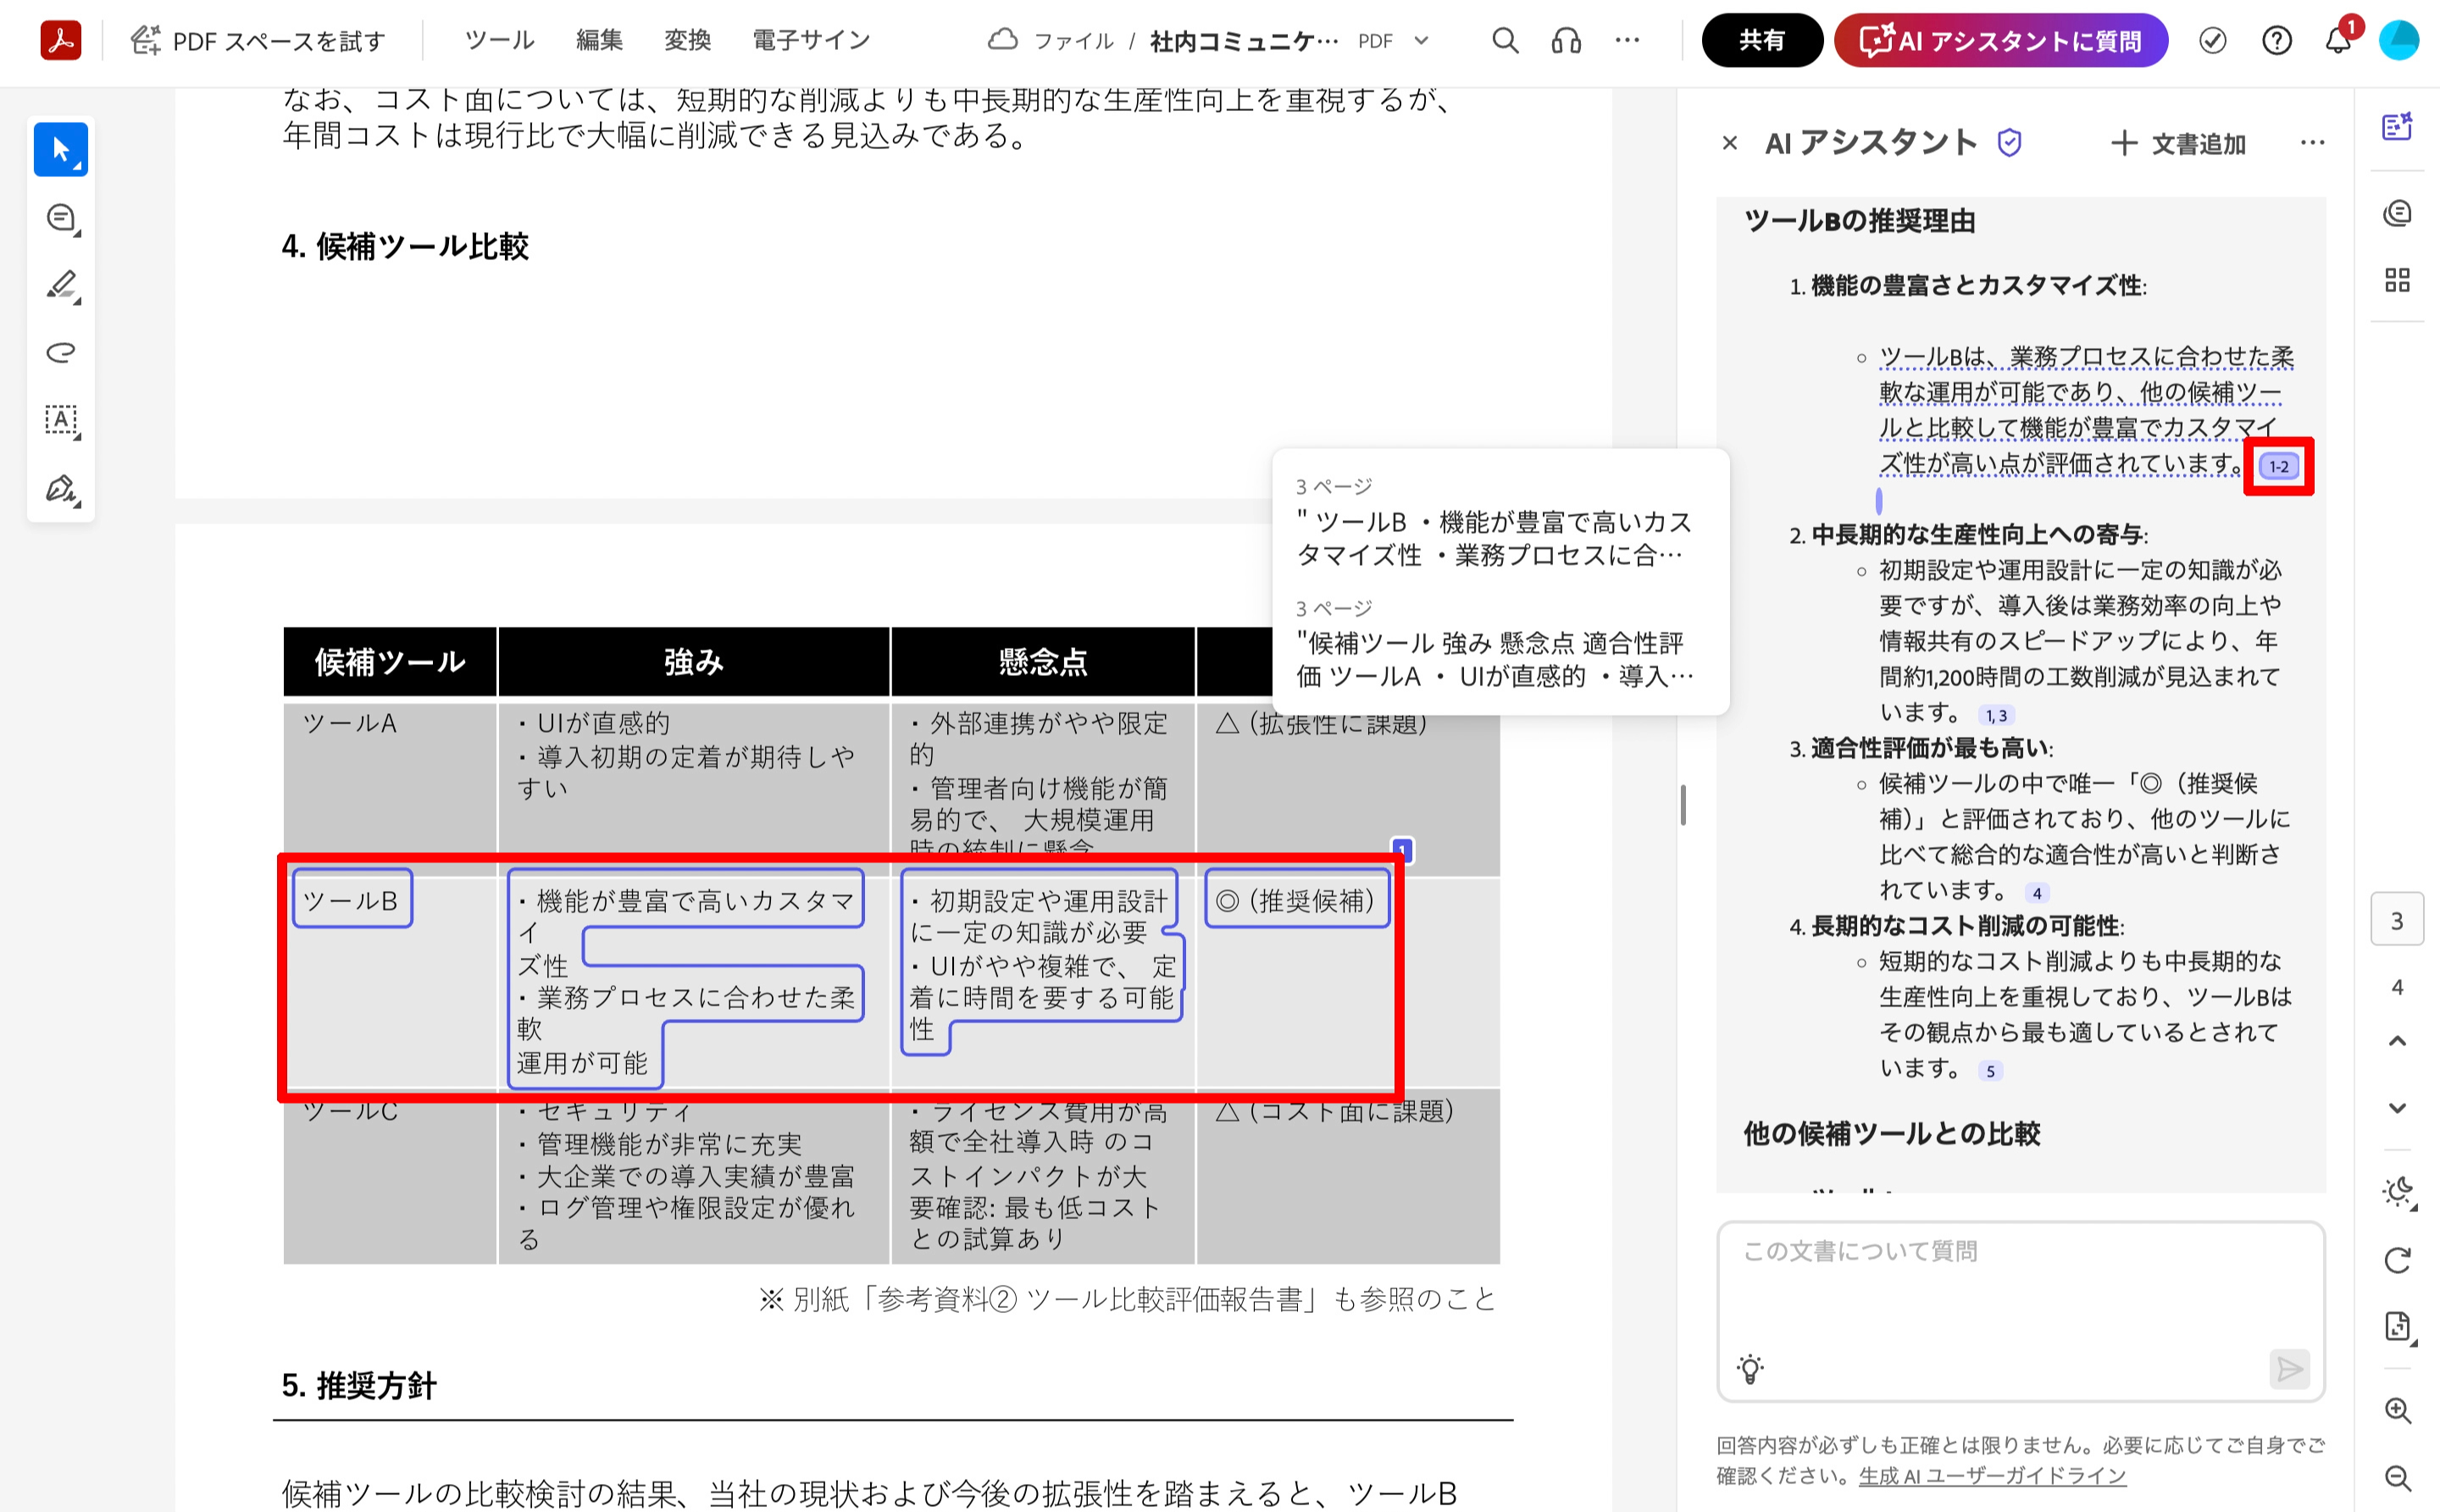Click the 1,3 citation badge
Screen dimensions: 2440x1512
[x=1996, y=715]
